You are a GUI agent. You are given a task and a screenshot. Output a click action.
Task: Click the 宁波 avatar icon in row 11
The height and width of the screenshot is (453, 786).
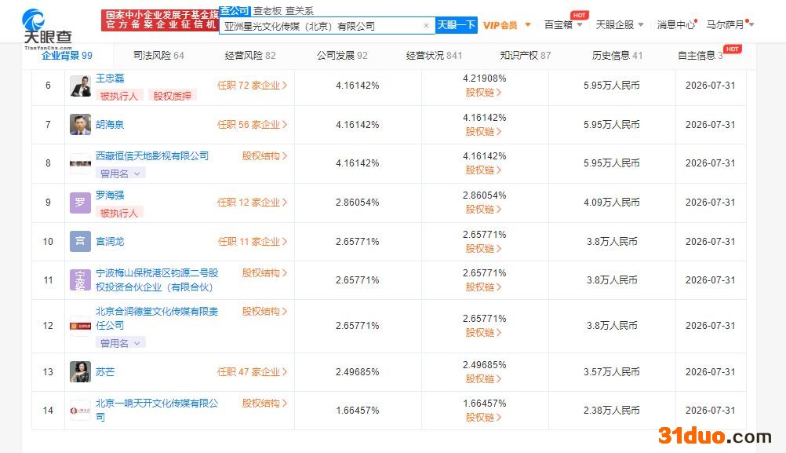click(80, 280)
